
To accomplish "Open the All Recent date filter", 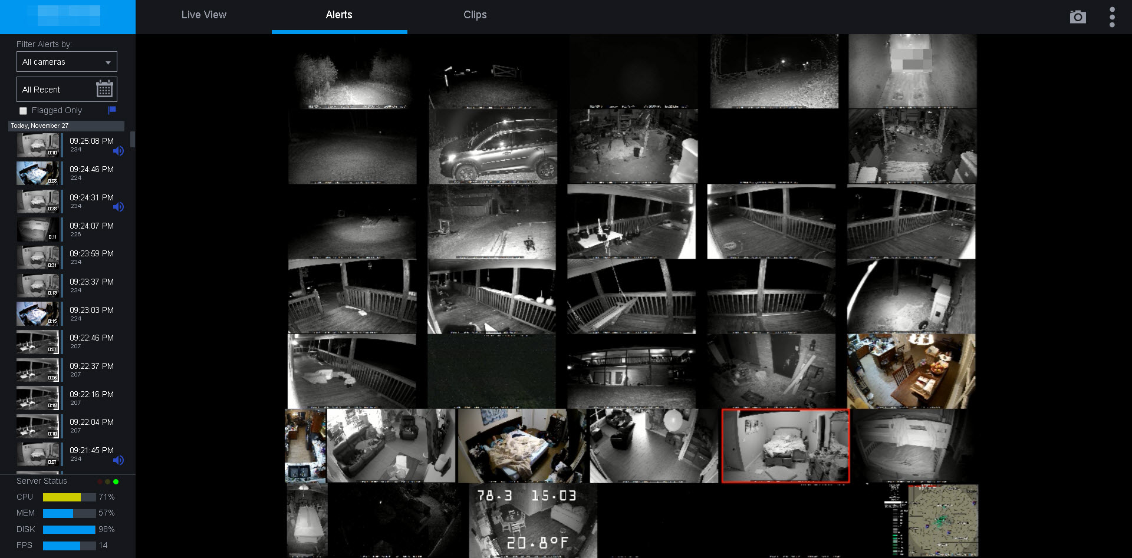I will tap(56, 90).
